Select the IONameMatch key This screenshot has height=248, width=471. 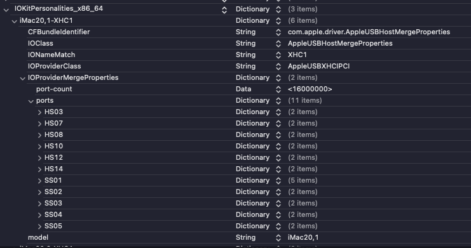coord(51,55)
